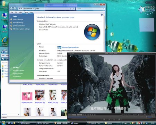The width and height of the screenshot is (156, 125).
Task: Open the Network desktop icon
Action: click(x=5, y=29)
